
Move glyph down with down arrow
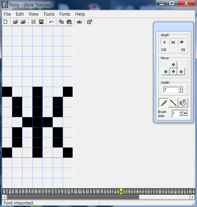click(x=173, y=72)
